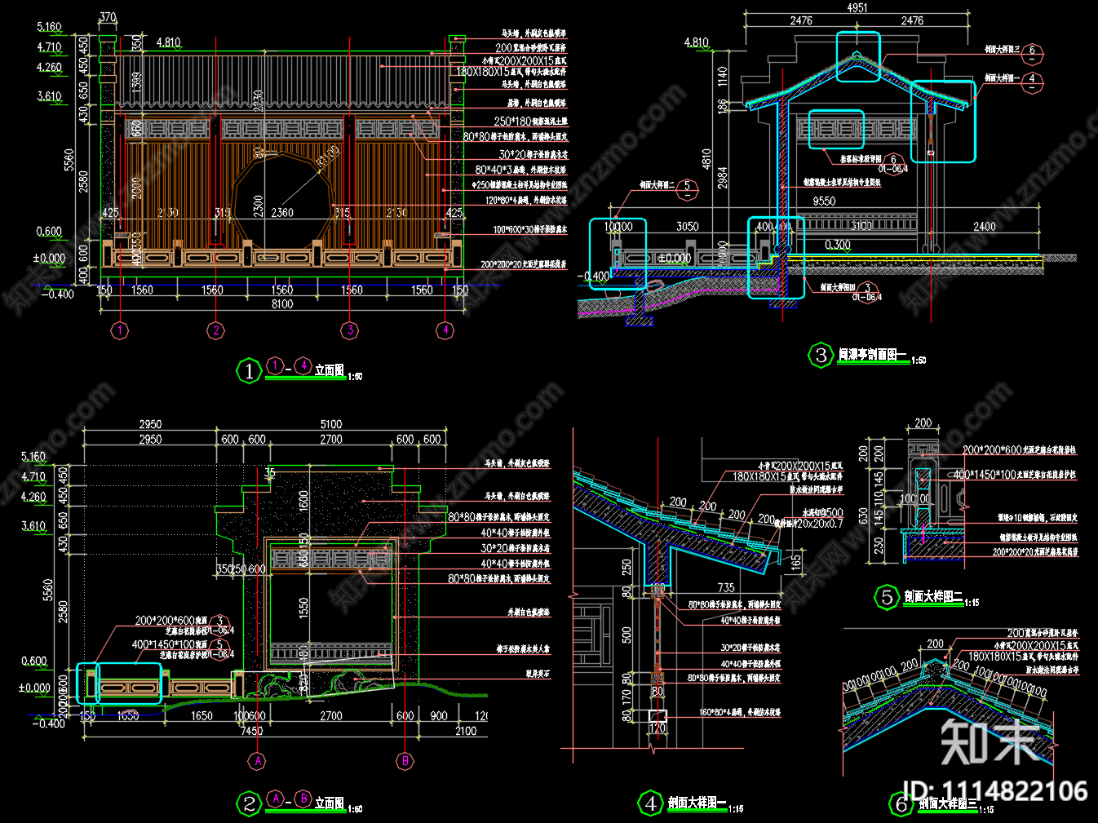This screenshot has height=823, width=1098.
Task: Select magenta axis bubble 2 under the 8100 dimension
Action: [x=216, y=330]
